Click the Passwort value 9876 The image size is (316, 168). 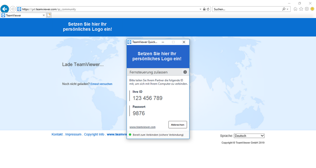click(139, 113)
